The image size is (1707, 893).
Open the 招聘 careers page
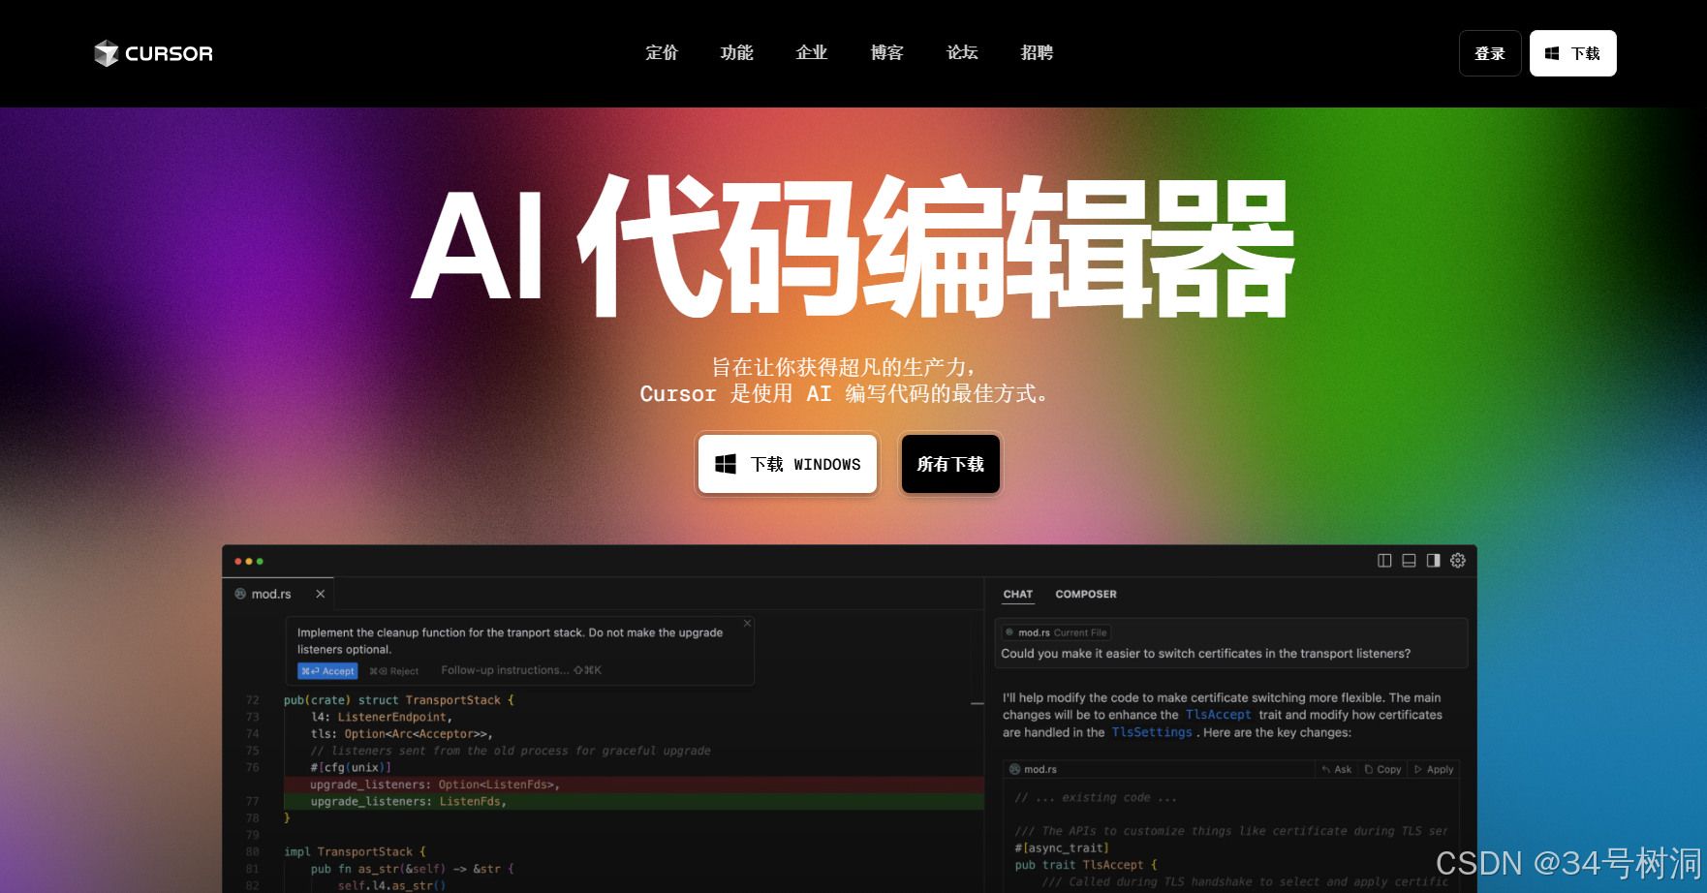(x=1037, y=52)
